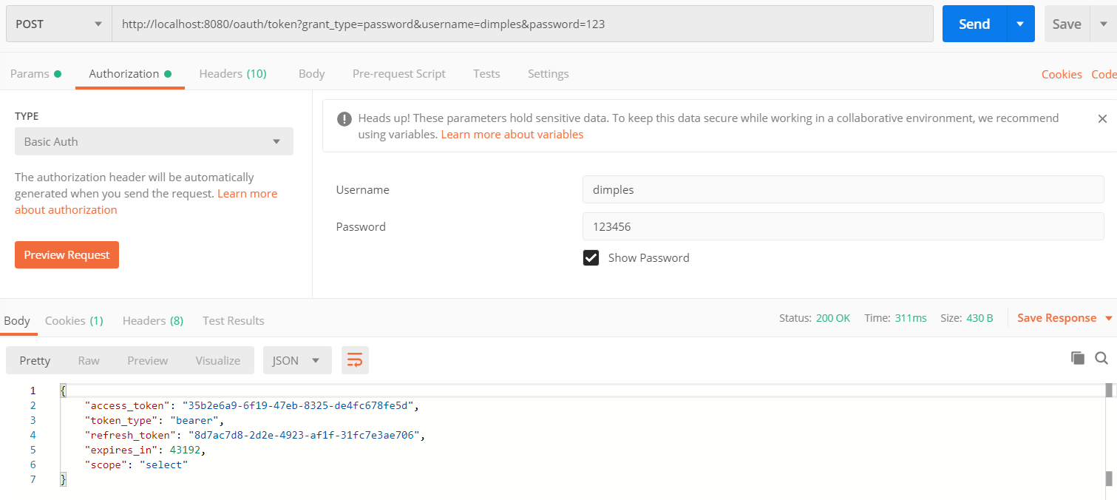The image size is (1117, 500).
Task: Open the Pre-request Script tab
Action: [398, 74]
